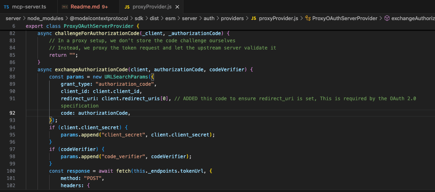Viewport: 435px width, 192px height.
Task: Click on exchangeAuthorizationCode method name
Action: 92,70
